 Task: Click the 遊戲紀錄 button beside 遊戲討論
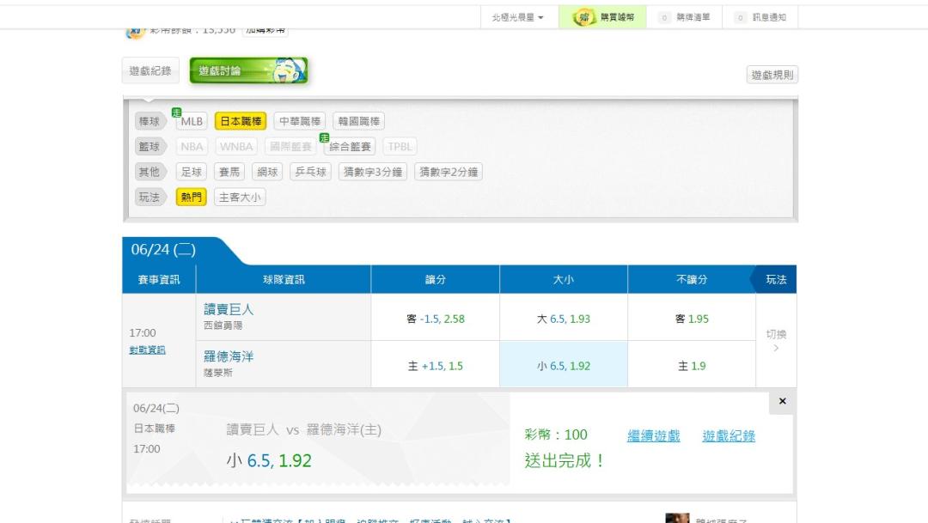150,71
